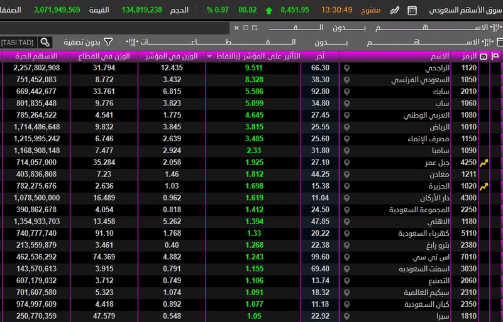Click the yellow trend icon beside symbol 1020

tap(484, 186)
